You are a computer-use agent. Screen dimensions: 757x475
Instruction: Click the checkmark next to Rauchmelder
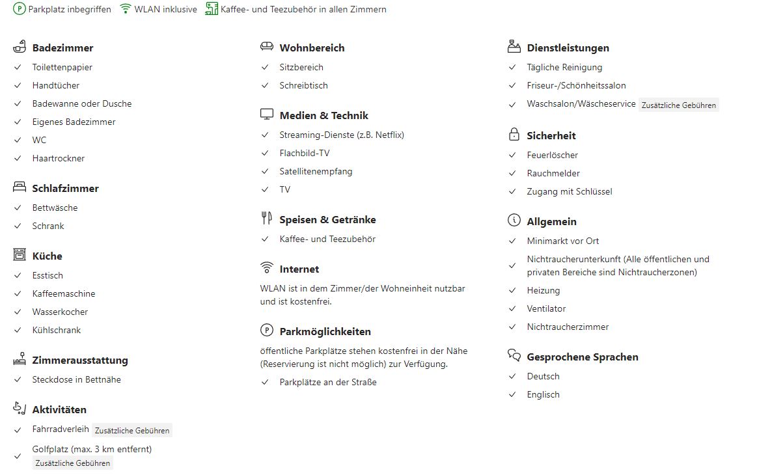(512, 173)
